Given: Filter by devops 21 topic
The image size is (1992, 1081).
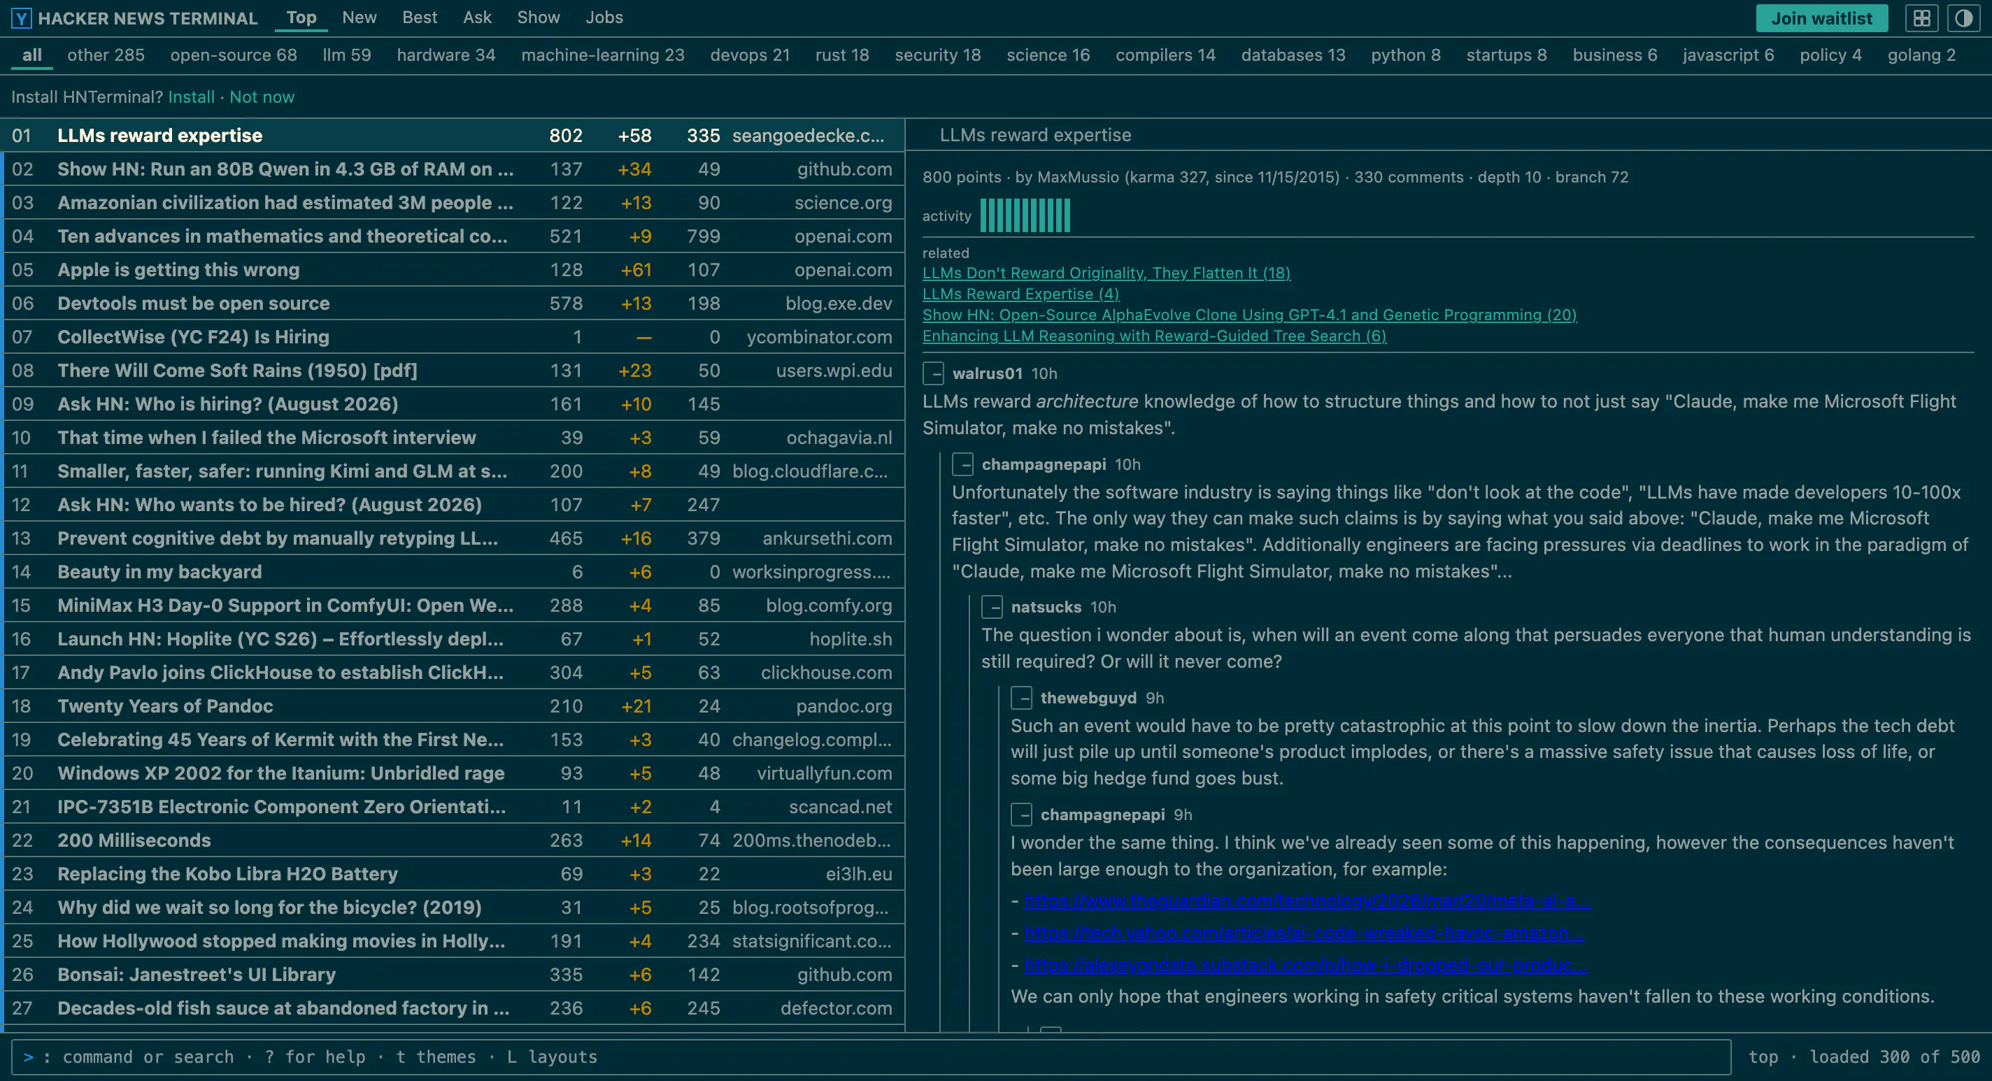Looking at the screenshot, I should 750,56.
